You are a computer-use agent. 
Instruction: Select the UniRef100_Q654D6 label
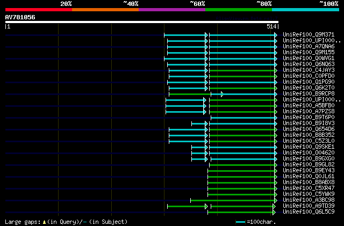tap(309, 129)
